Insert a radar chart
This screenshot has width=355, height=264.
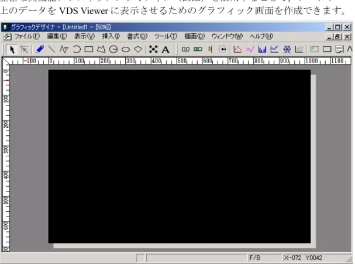287,49
